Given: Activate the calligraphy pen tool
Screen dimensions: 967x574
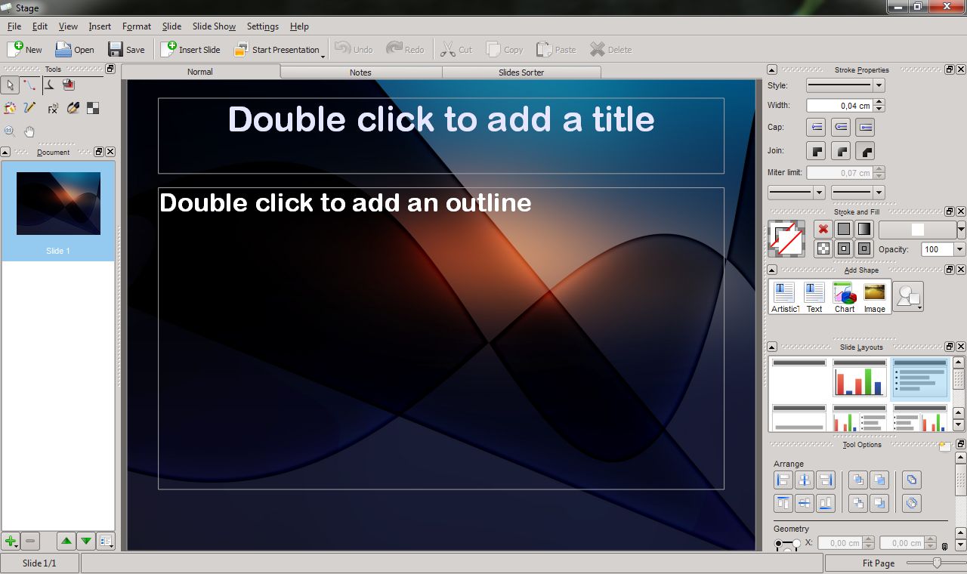Looking at the screenshot, I should pos(73,108).
